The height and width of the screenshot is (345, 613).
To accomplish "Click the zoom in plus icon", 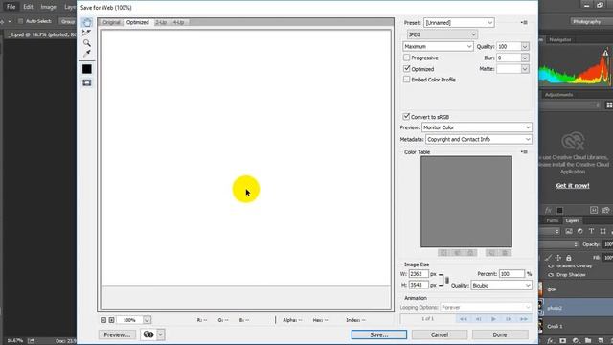I will pyautogui.click(x=111, y=320).
